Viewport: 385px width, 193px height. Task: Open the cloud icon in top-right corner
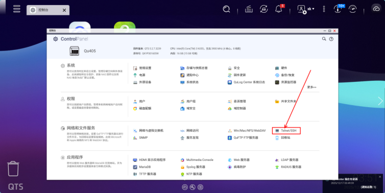pyautogui.click(x=376, y=9)
